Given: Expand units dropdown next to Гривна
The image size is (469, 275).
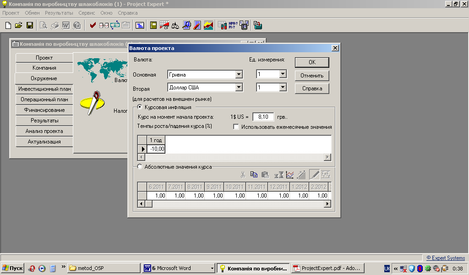Looking at the screenshot, I should [x=283, y=74].
